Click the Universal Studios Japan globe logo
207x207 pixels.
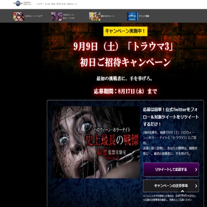18,3
